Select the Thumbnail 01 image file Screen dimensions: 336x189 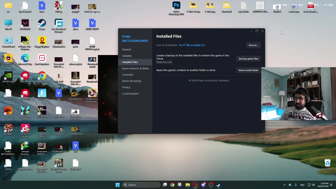(x=59, y=131)
